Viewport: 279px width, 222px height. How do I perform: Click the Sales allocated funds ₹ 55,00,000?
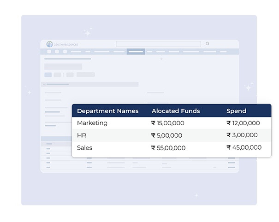(x=168, y=148)
